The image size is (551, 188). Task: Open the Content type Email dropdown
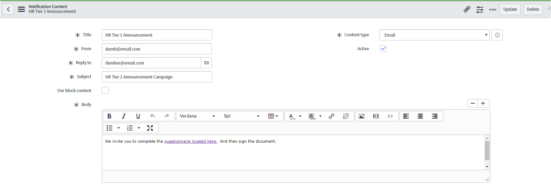[435, 35]
